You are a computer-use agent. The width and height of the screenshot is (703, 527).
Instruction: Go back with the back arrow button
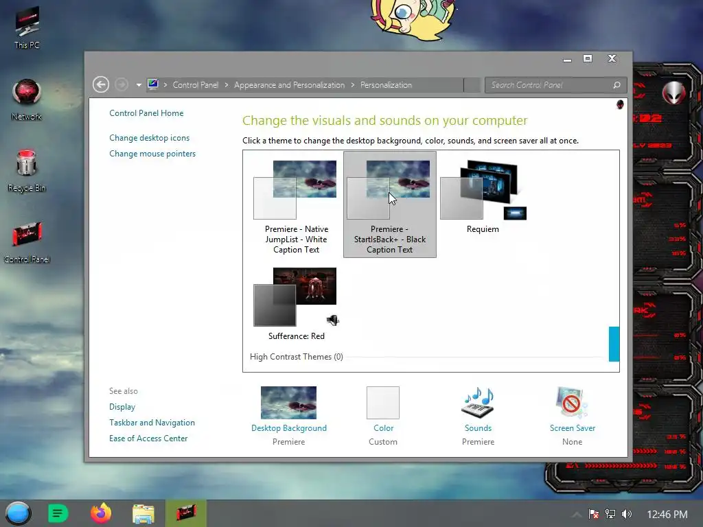tap(101, 84)
